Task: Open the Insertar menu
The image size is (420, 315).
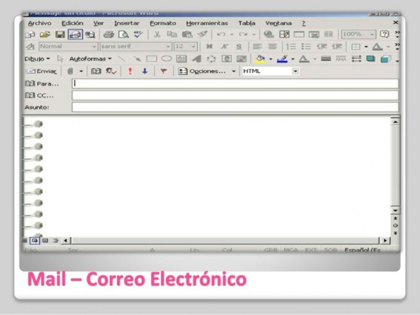Action: [127, 23]
